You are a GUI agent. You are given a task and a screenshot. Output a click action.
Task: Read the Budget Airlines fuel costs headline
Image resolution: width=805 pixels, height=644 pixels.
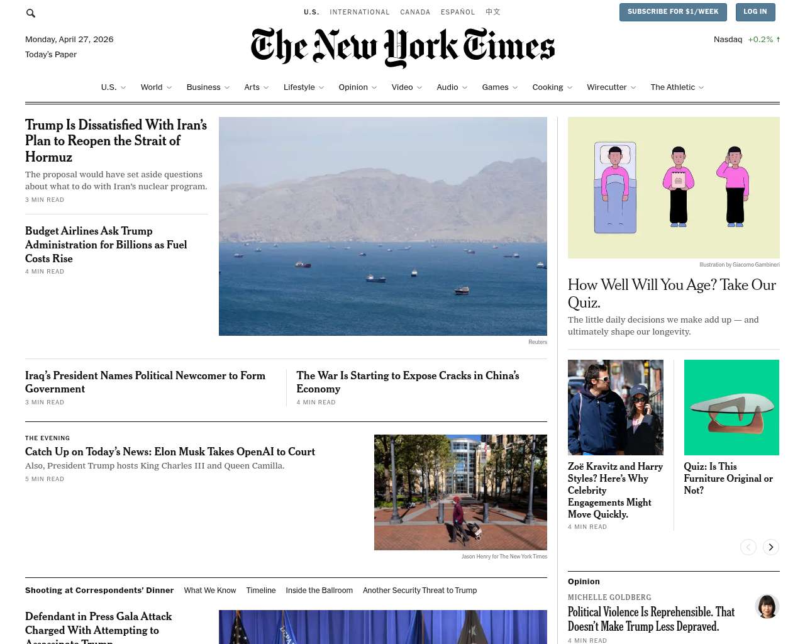106,245
